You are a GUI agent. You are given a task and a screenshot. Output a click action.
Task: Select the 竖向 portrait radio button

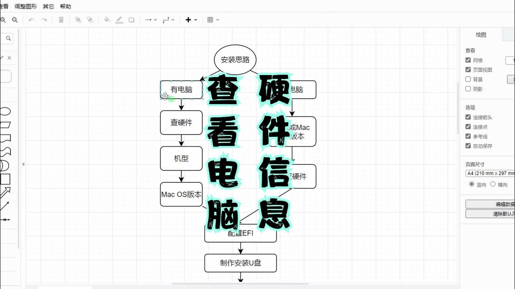(x=472, y=184)
